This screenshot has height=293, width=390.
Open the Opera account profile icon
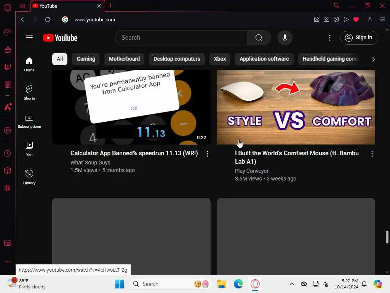[370, 19]
